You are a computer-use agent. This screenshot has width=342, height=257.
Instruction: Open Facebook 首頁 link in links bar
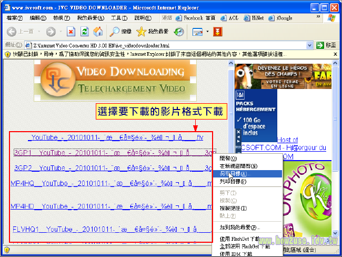click(195, 18)
